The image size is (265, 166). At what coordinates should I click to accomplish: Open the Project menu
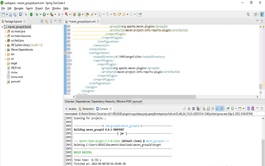[x=39, y=9]
